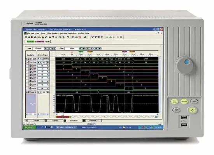Image resolution: width=214 pixels, height=155 pixels.
Task: Switch to the Listing 1 tab
Action: pos(54,121)
